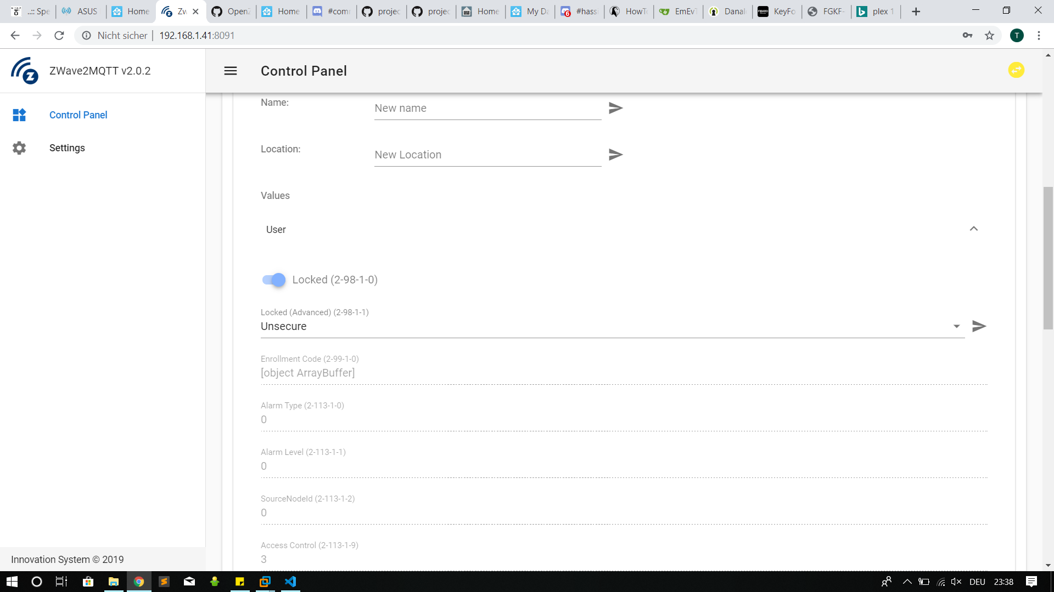
Task: Open Control Panel in sidebar
Action: coord(78,115)
